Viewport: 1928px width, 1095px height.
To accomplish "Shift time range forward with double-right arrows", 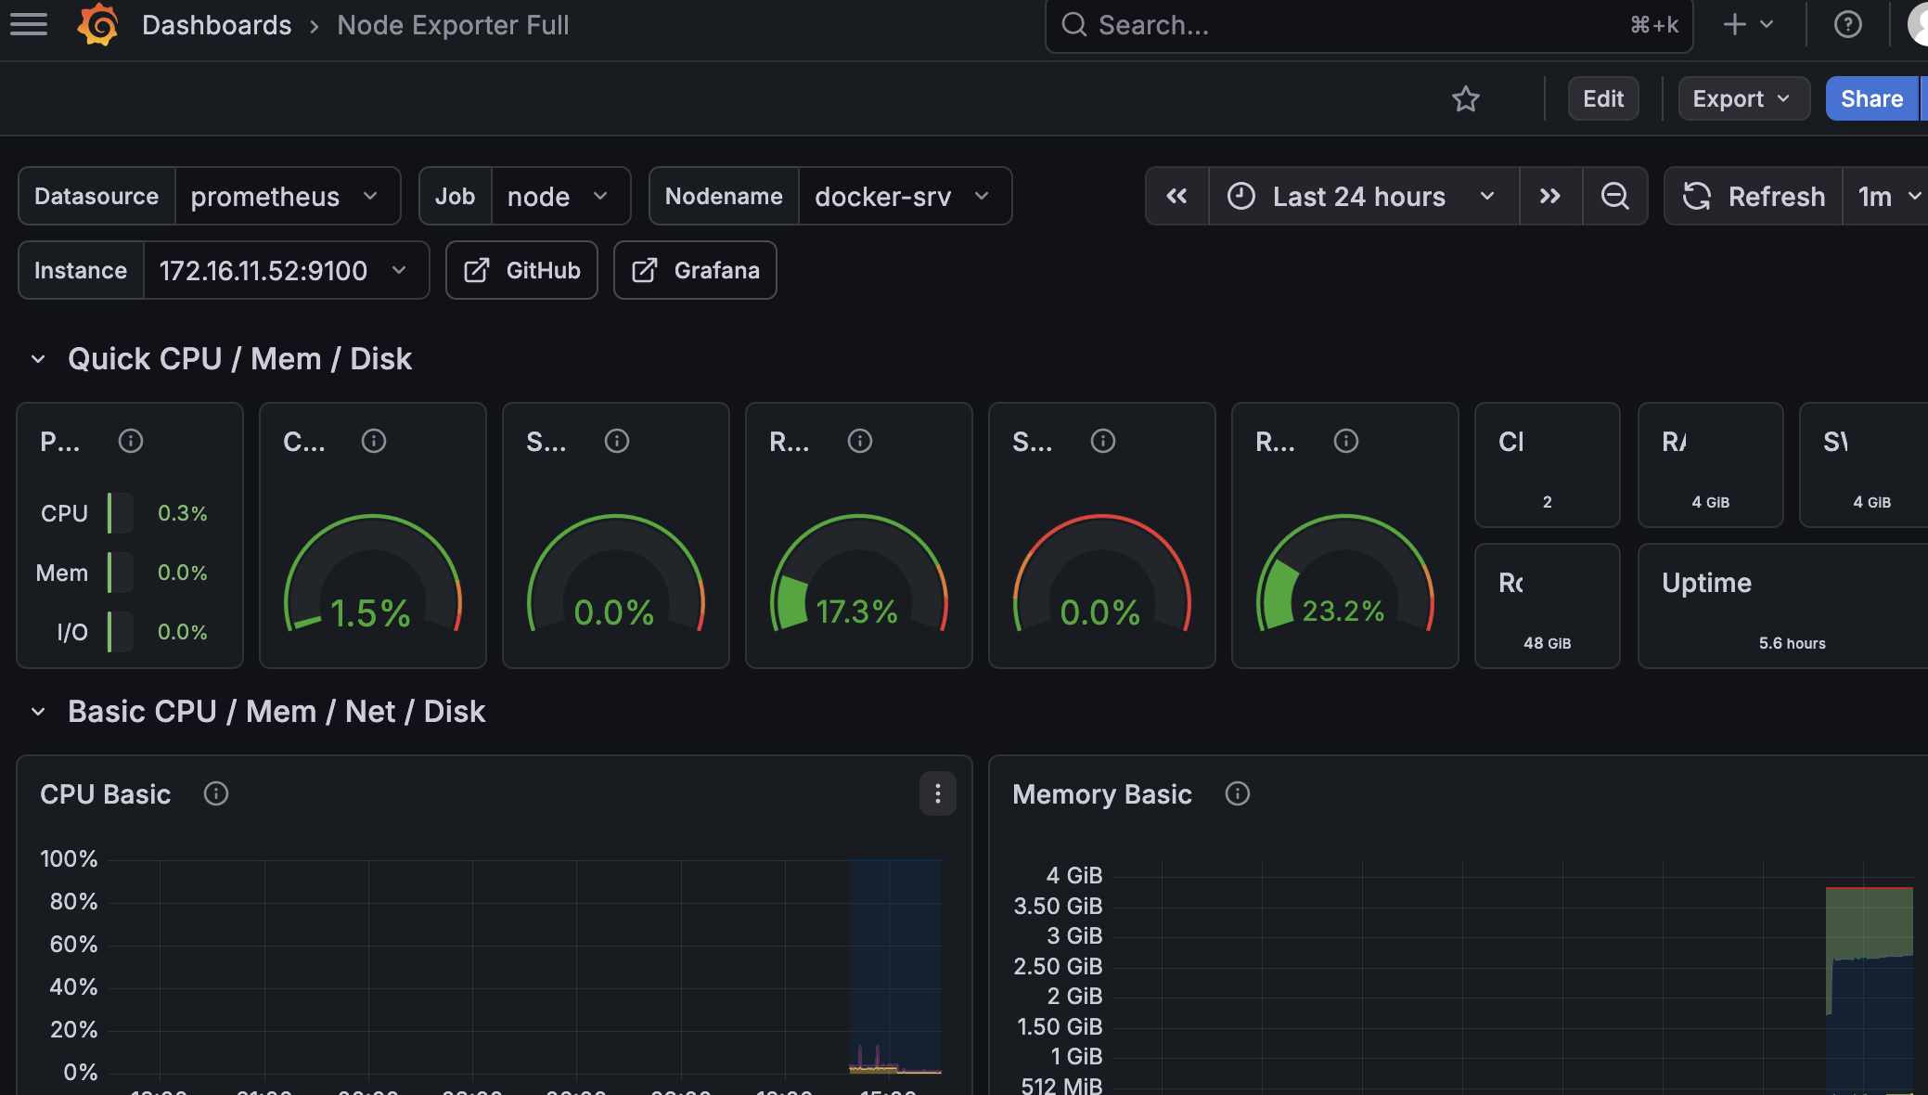I will pos(1549,196).
